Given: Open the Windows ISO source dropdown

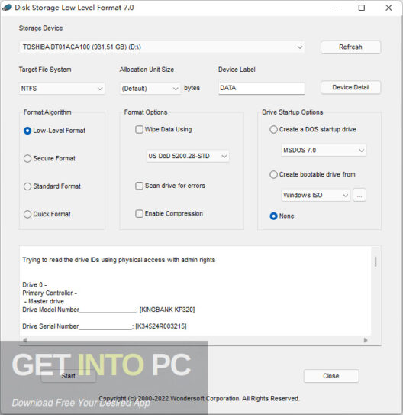Looking at the screenshot, I should pyautogui.click(x=316, y=196).
